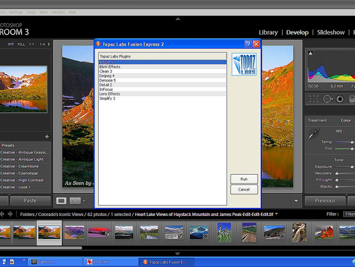Set navigator zoom to FIT

point(11,44)
